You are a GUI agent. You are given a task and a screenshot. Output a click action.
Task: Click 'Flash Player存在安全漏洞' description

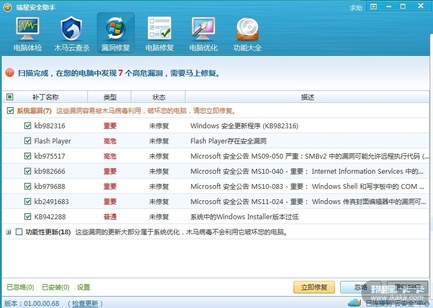tap(228, 141)
